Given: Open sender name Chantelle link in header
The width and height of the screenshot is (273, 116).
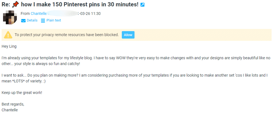Looking at the screenshot, I should click(39, 14).
